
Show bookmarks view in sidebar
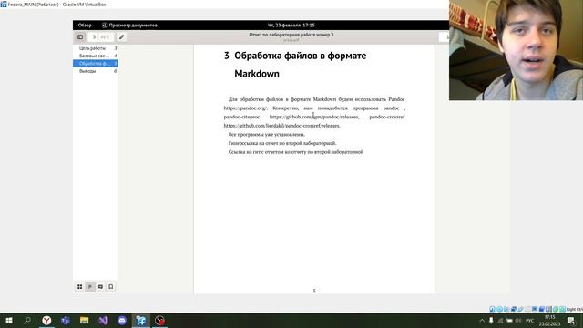(x=111, y=287)
